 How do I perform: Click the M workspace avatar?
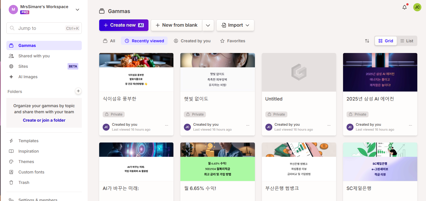pos(13,9)
